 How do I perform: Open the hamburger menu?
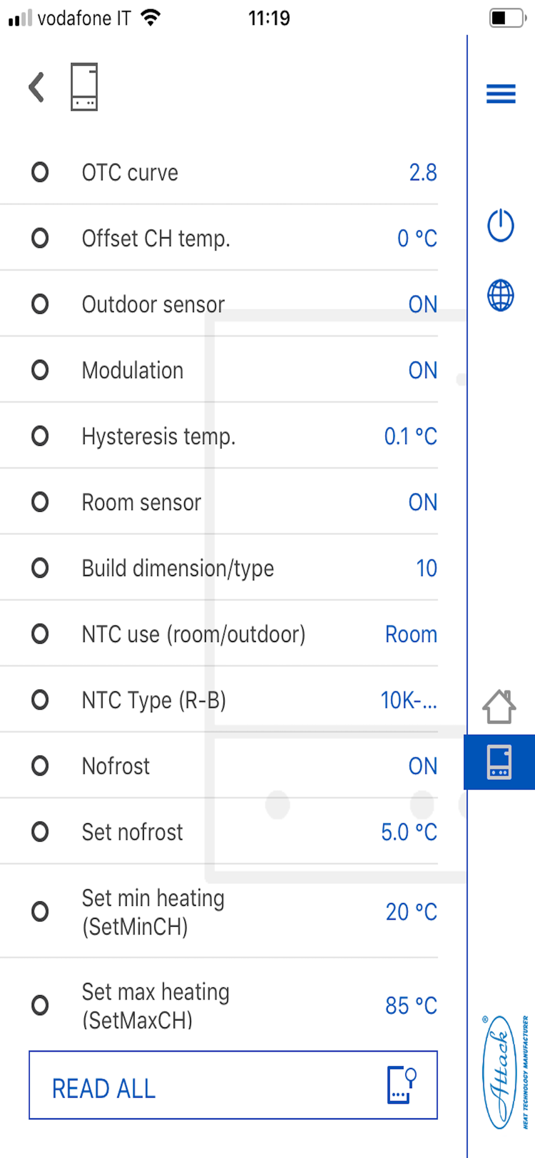(x=501, y=93)
